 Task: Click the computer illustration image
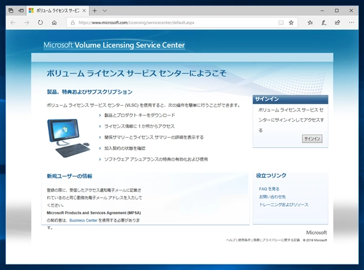[x=69, y=138]
